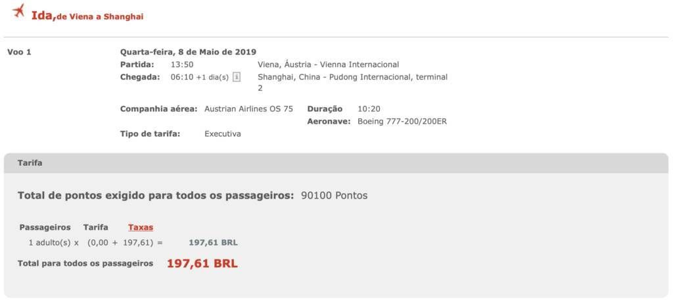Click the date Quarta-feira, 8 de Maio de 2019
673x300 pixels.
tap(188, 52)
